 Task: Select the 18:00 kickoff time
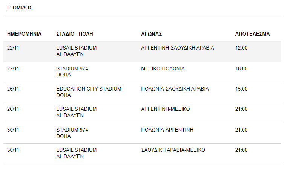pos(241,68)
